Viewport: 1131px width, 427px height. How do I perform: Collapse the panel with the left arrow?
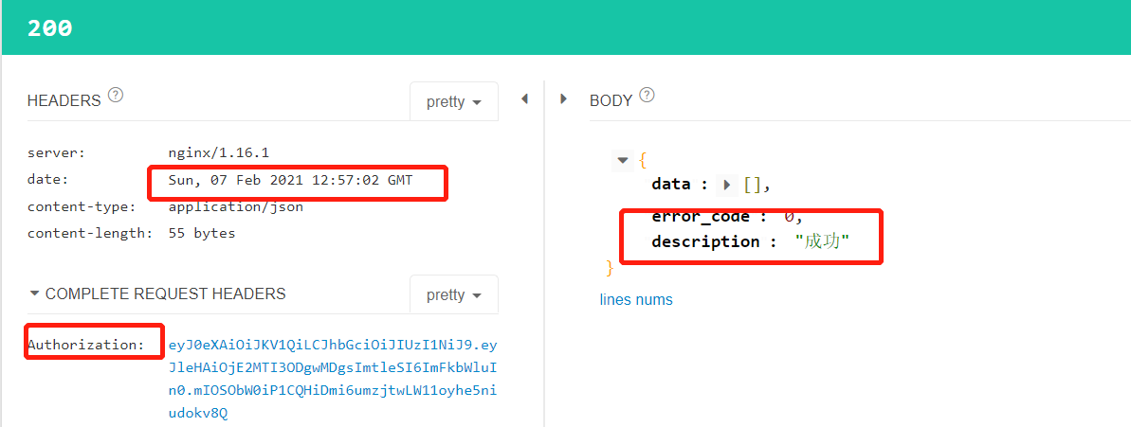coord(524,99)
